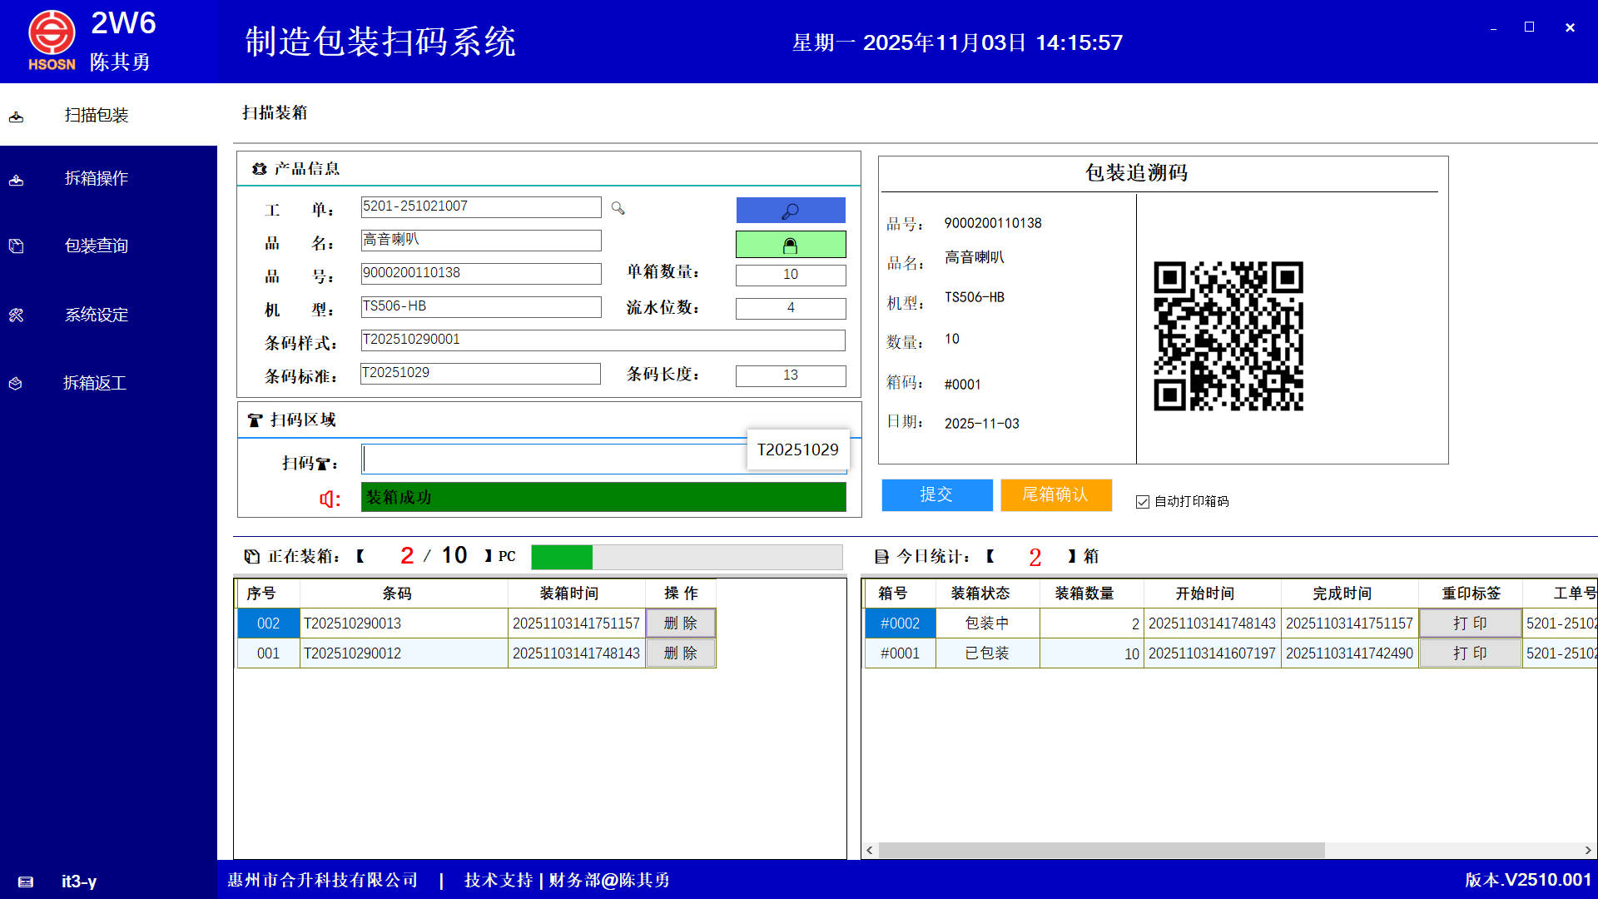The height and width of the screenshot is (899, 1598).
Task: Delete barcode row 002
Action: point(680,623)
